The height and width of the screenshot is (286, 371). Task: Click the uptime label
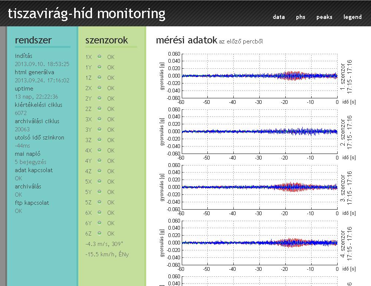pyautogui.click(x=24, y=89)
